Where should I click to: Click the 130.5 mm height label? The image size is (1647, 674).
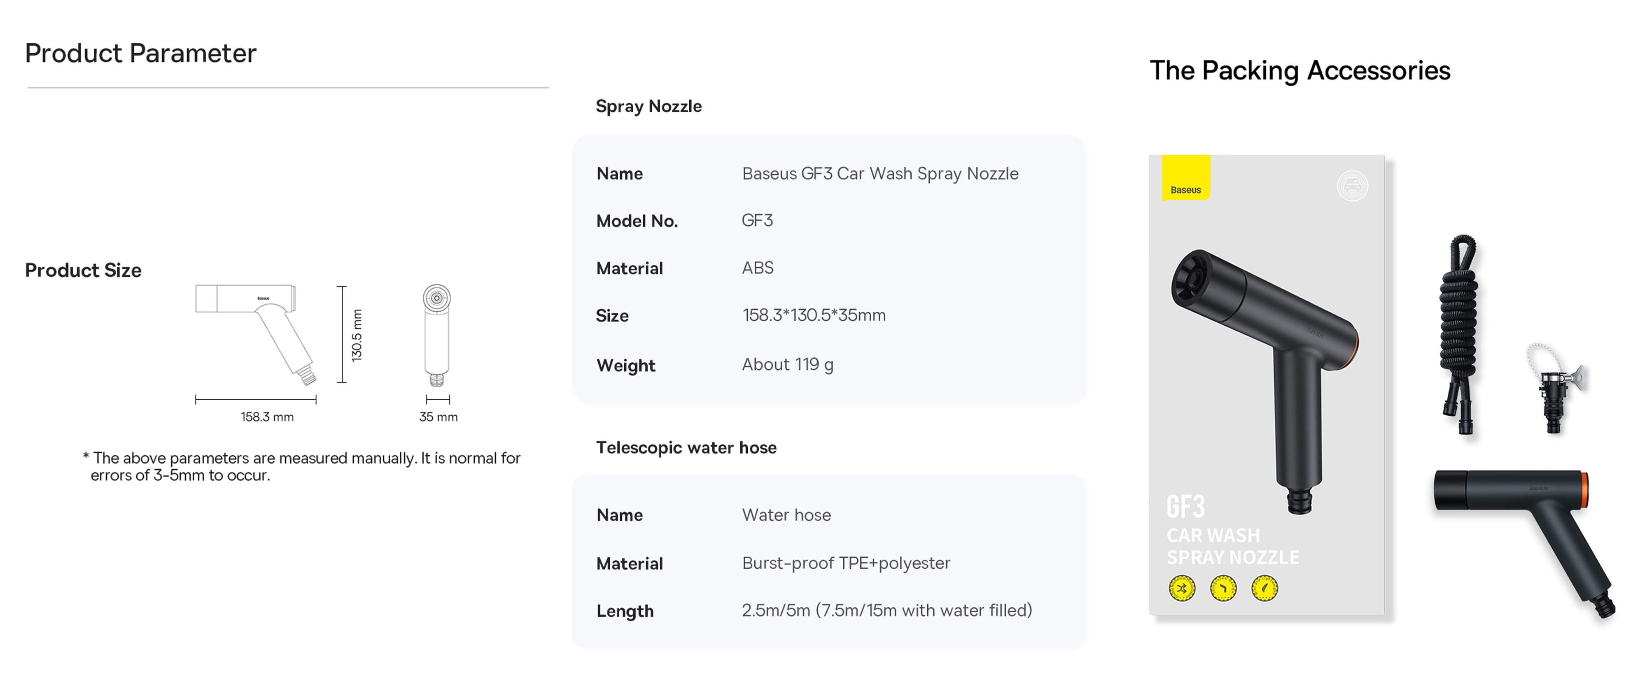click(357, 335)
